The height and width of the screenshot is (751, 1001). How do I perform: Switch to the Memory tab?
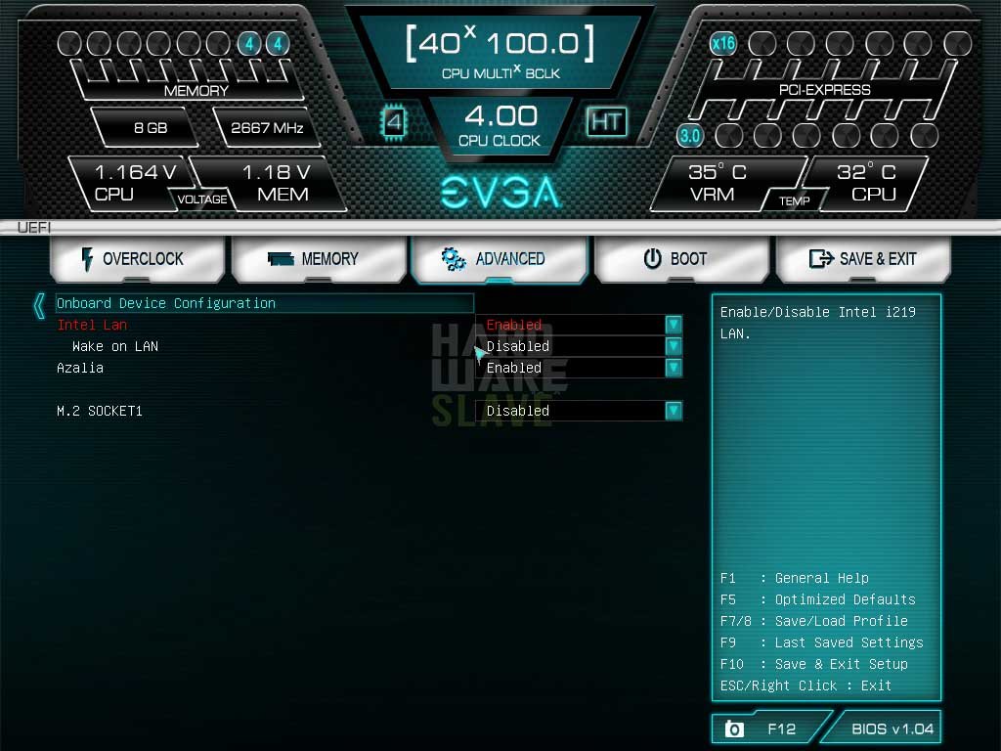click(319, 258)
